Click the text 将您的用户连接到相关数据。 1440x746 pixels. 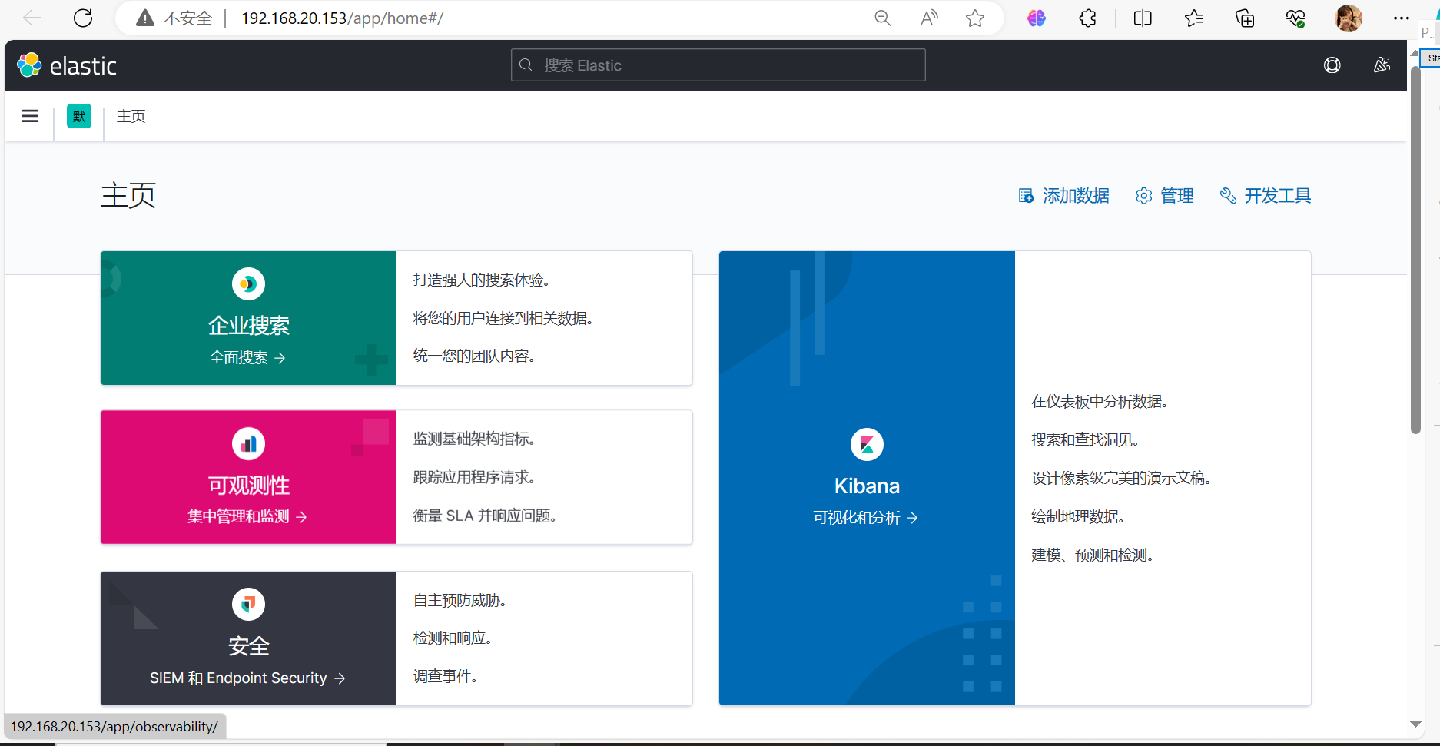pyautogui.click(x=503, y=319)
